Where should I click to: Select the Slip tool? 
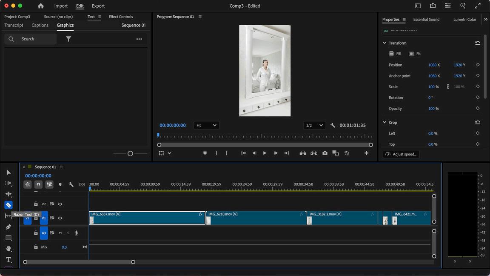pyautogui.click(x=8, y=216)
